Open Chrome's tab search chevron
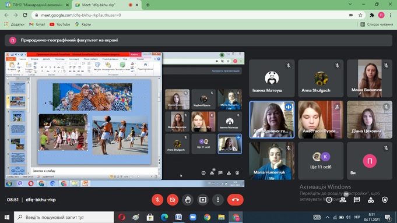 pyautogui.click(x=350, y=4)
